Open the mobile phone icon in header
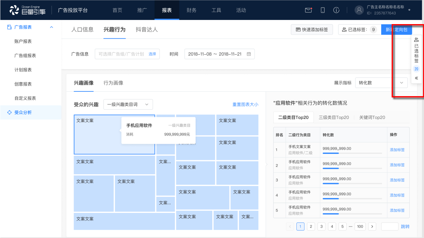The width and height of the screenshot is (424, 238). 323,10
